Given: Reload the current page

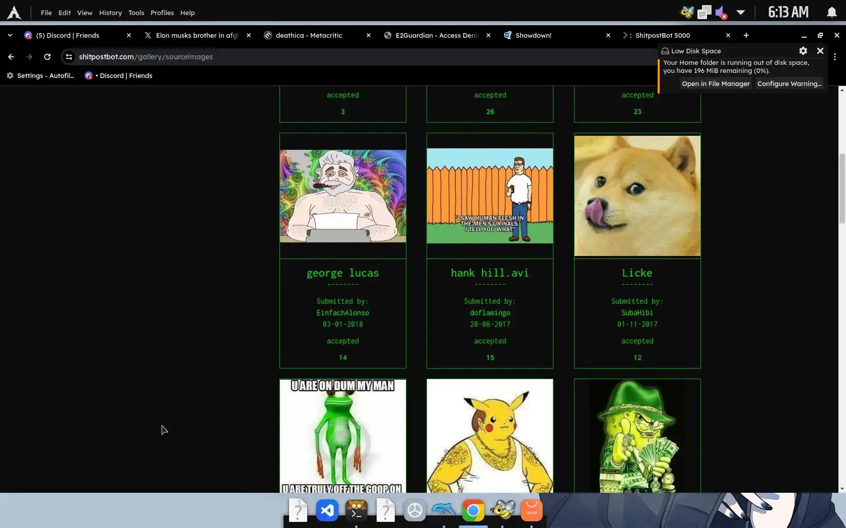Looking at the screenshot, I should point(47,57).
